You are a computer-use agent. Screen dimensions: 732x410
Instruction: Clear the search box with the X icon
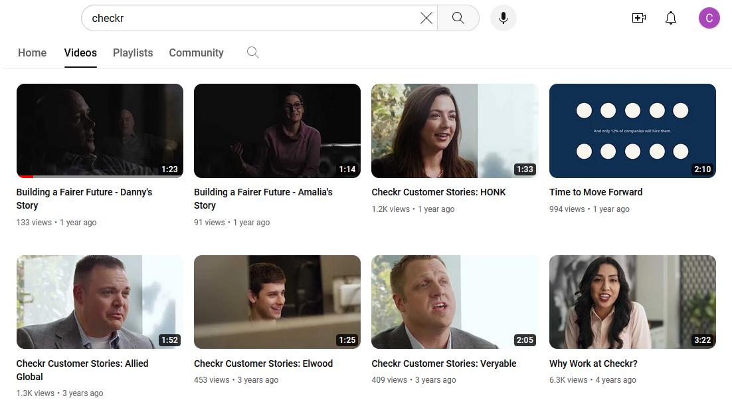point(426,18)
